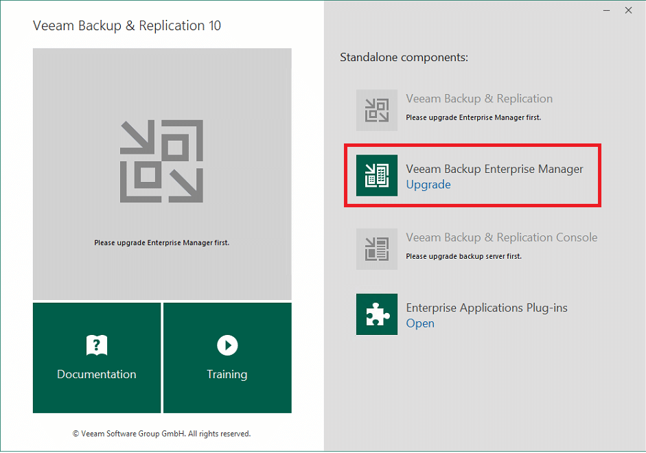Click the Enterprise Applications Plug-ins puzzle icon
This screenshot has height=453, width=646.
377,314
